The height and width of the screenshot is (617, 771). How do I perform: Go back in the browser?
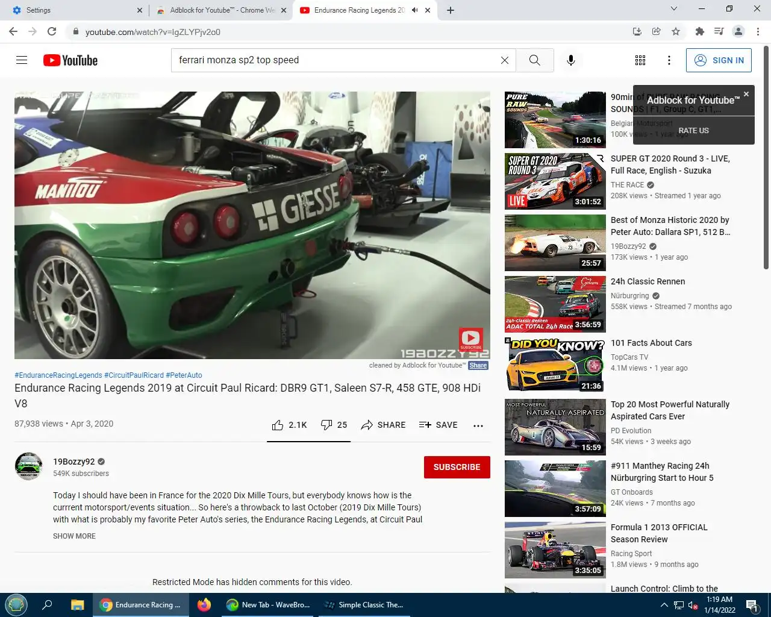coord(13,31)
